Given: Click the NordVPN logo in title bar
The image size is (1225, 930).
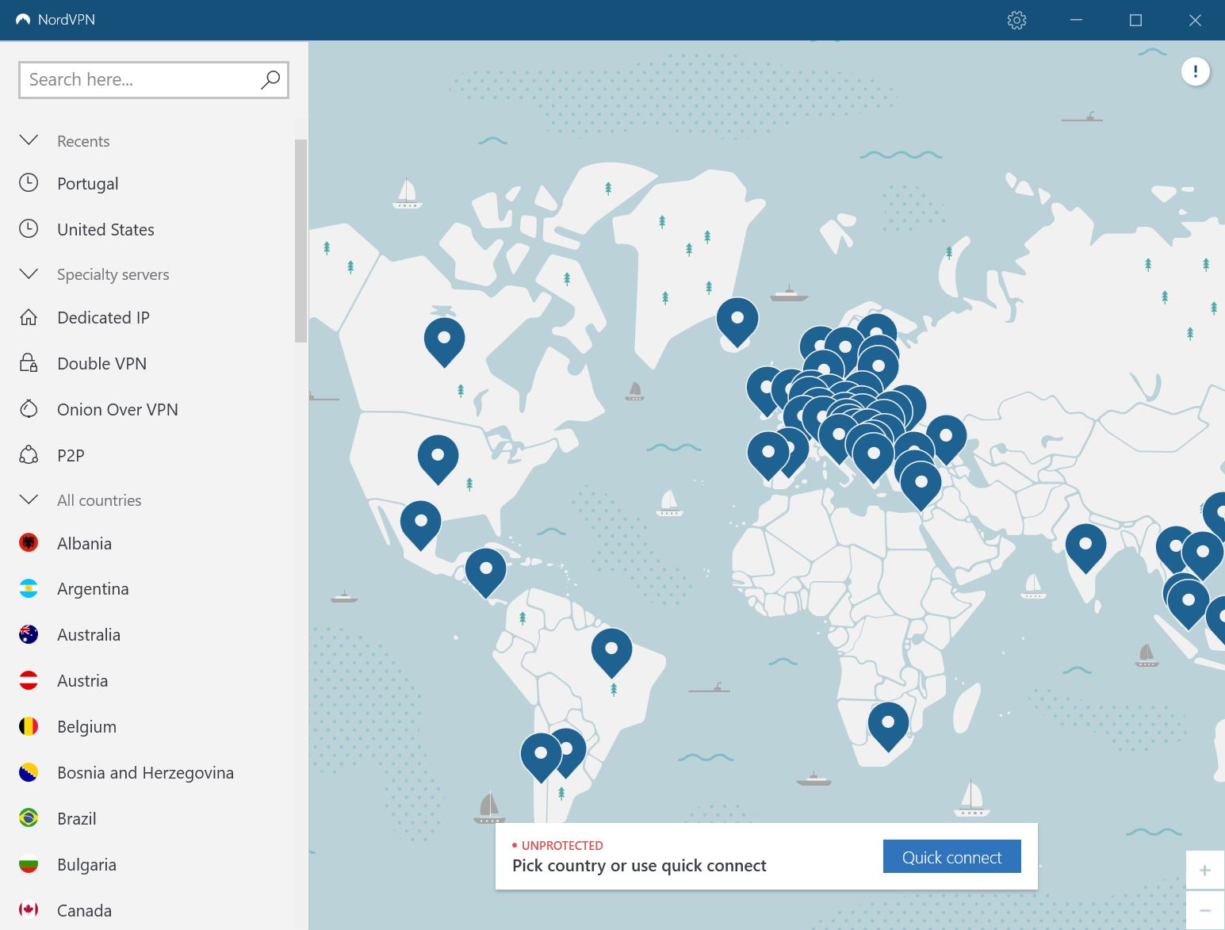Looking at the screenshot, I should [23, 20].
